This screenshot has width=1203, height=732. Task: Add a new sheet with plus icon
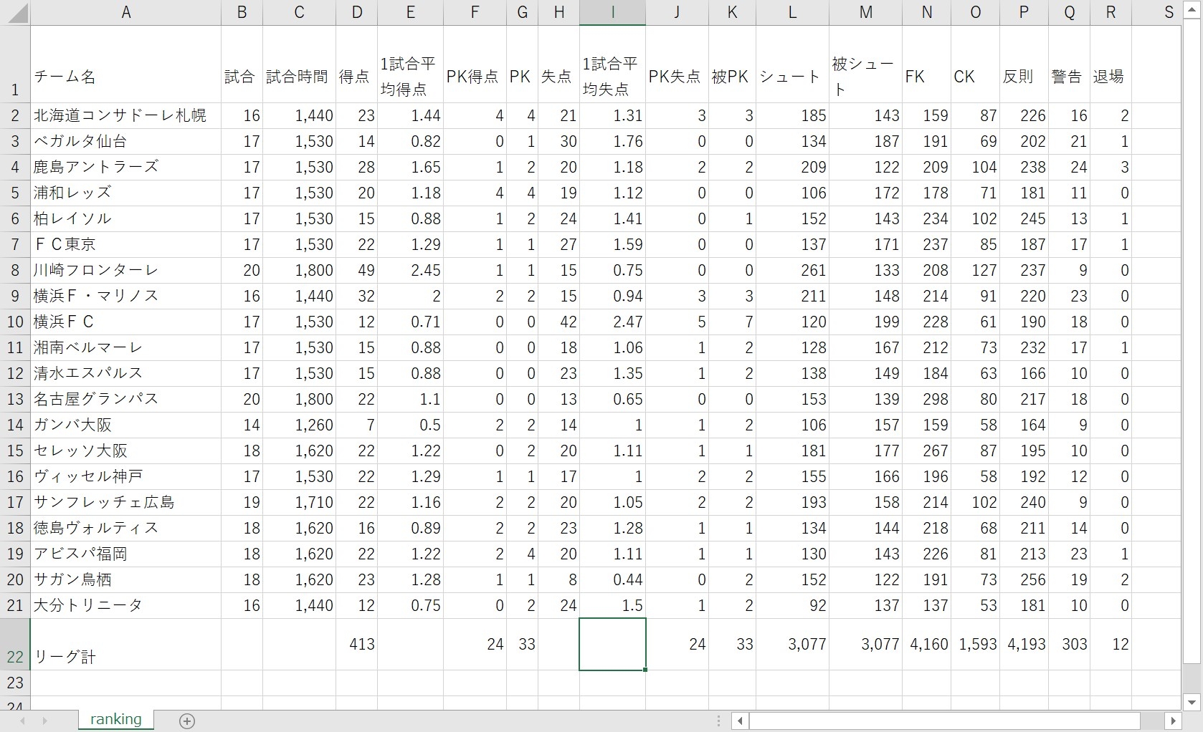coord(187,721)
